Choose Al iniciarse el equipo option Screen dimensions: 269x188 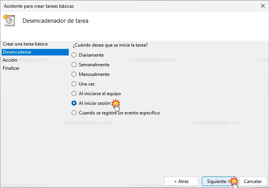pos(74,94)
